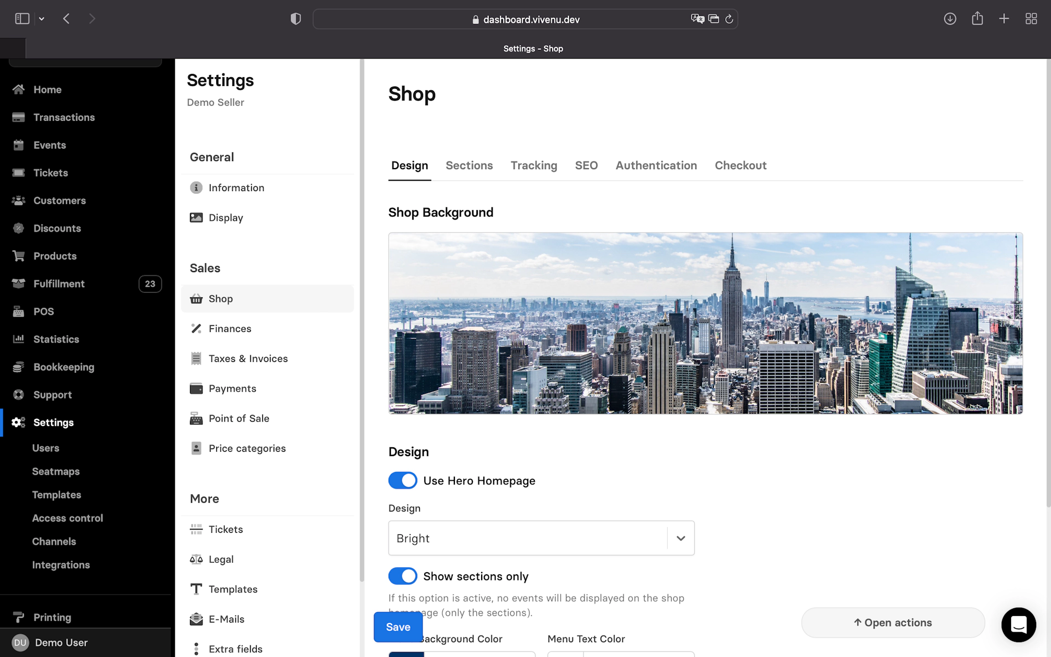The height and width of the screenshot is (657, 1051).
Task: Open Fulfillment via its box icon
Action: point(19,284)
